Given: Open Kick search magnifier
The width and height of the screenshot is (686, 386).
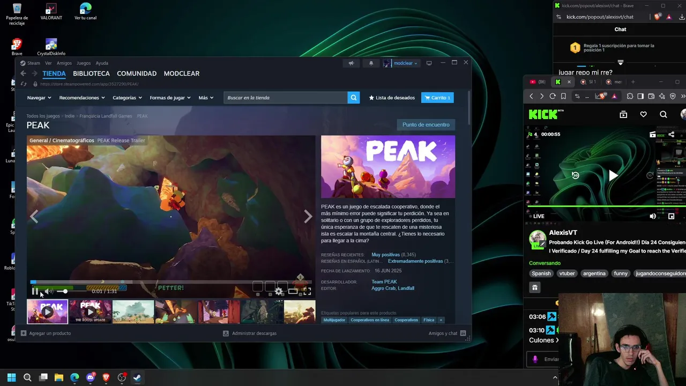Looking at the screenshot, I should 663,114.
